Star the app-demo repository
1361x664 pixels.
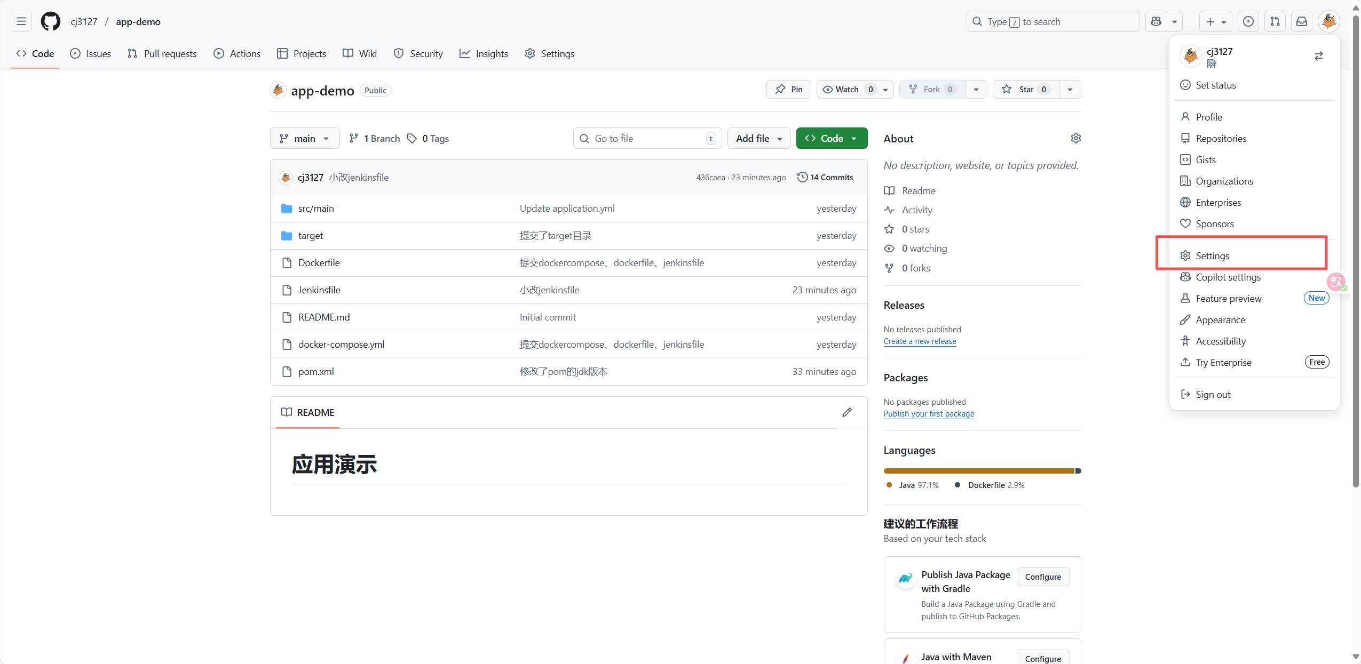tap(1025, 90)
